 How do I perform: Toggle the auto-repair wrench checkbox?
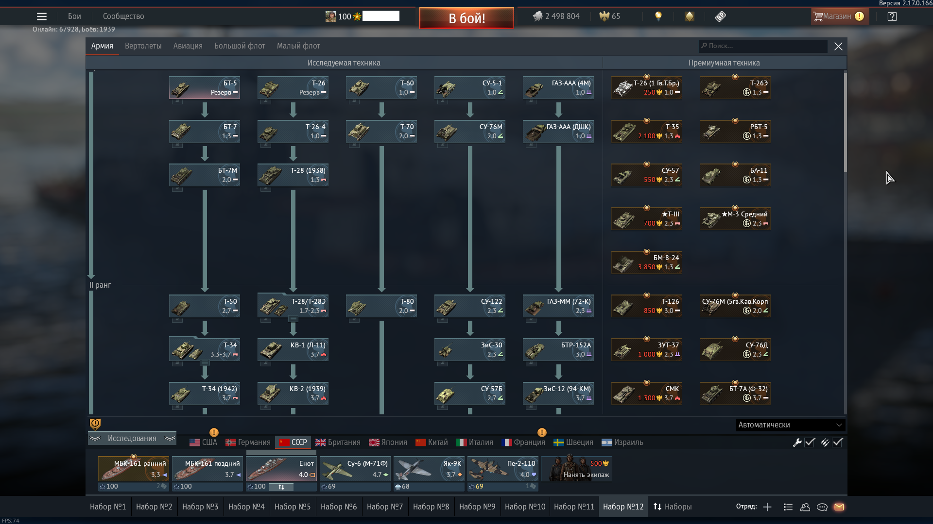(x=810, y=442)
